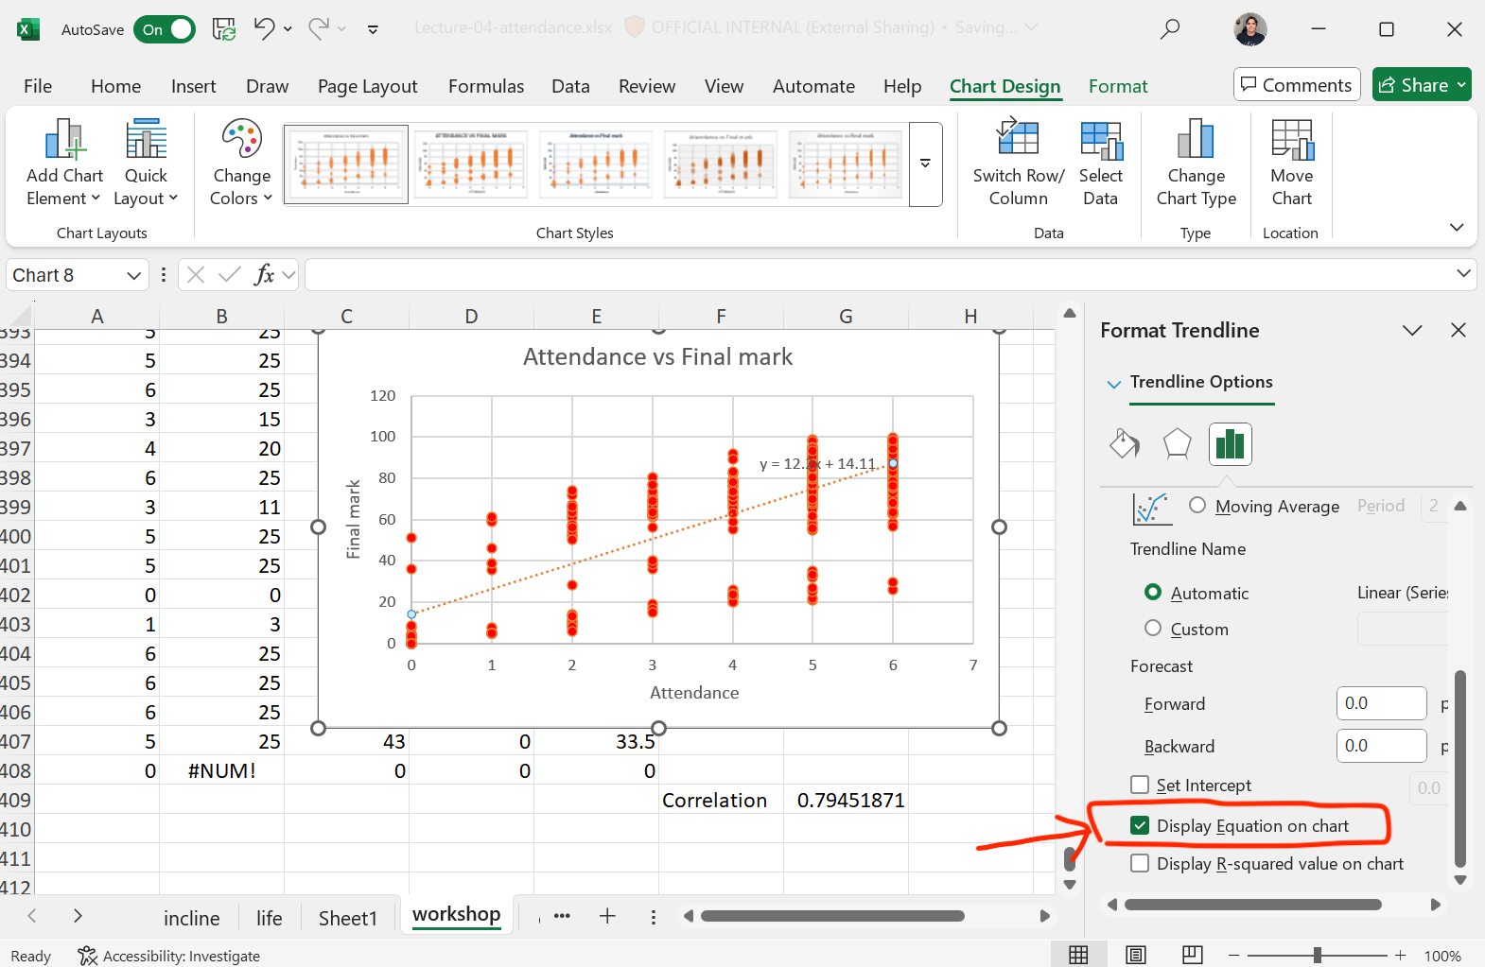Open the Select Data dialog

point(1100,141)
